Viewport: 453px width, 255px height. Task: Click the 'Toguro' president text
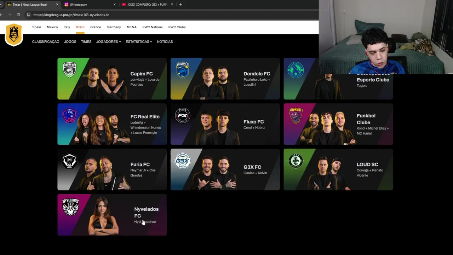coord(362,86)
